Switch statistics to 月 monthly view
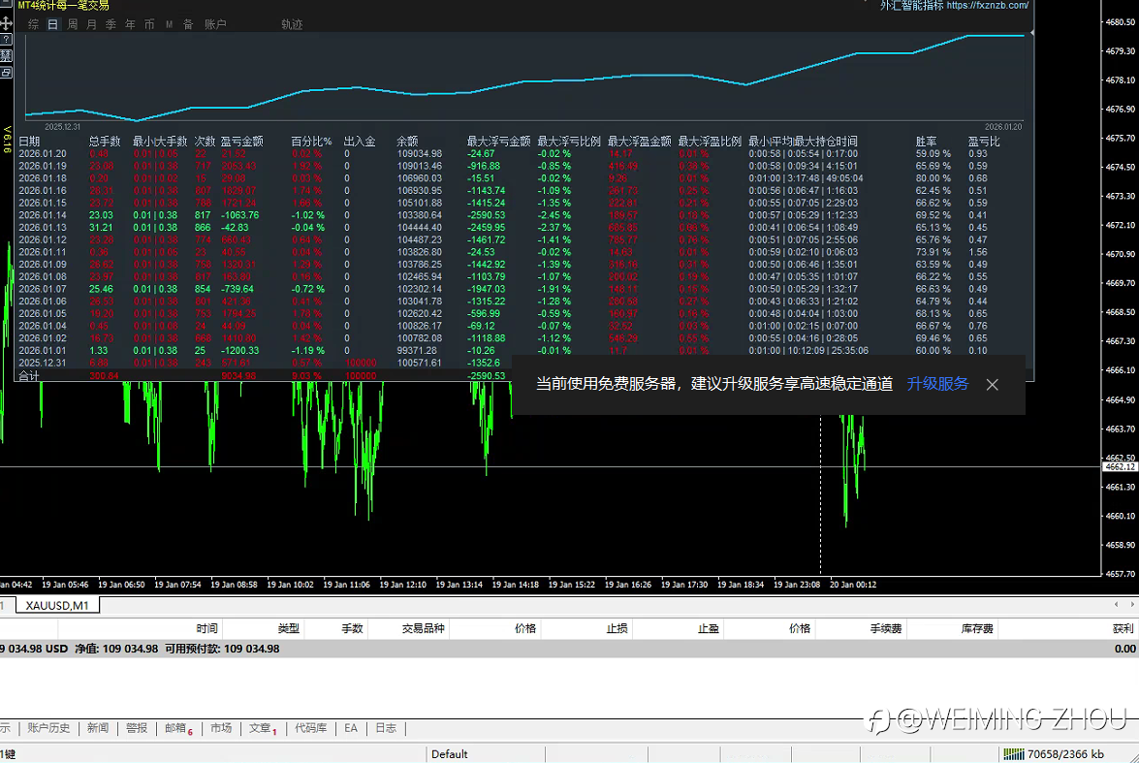Viewport: 1139px width, 763px height. (92, 24)
